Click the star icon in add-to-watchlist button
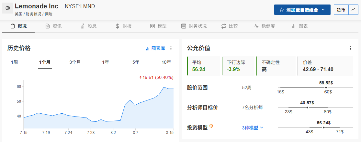Image resolution: width=361 pixels, height=142 pixels. (x=281, y=10)
